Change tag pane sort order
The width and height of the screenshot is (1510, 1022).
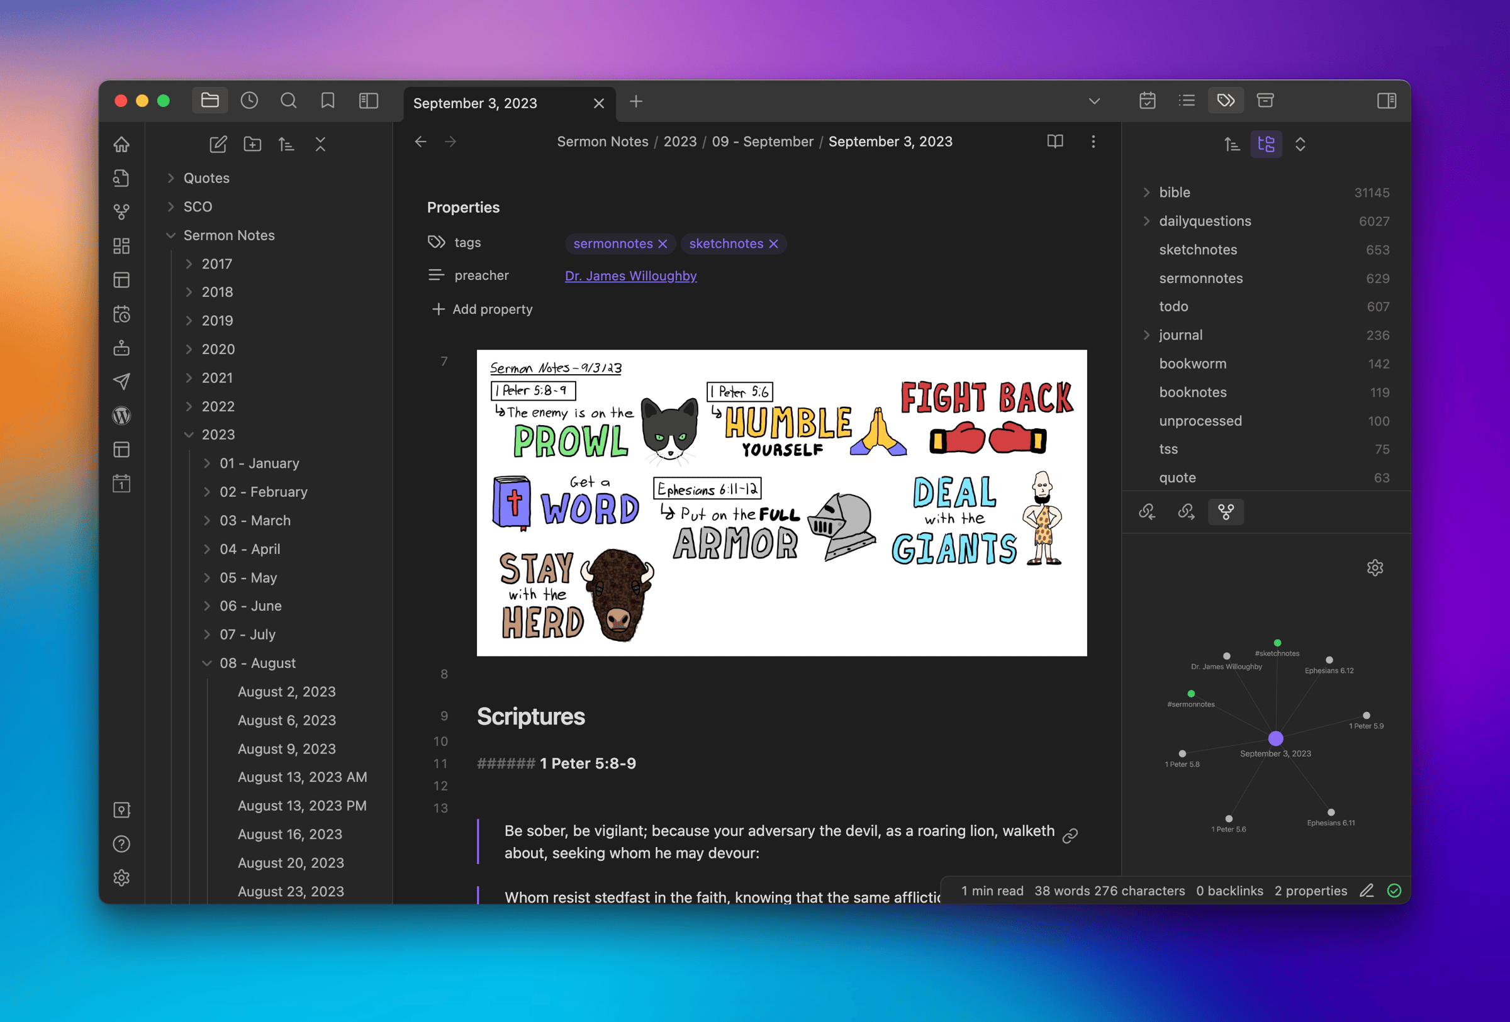pos(1232,144)
